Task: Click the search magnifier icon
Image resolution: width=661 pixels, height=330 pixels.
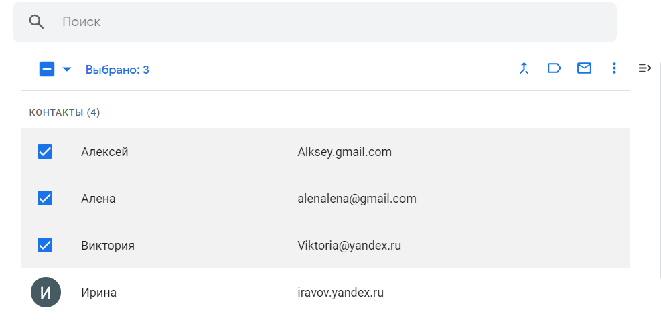Action: tap(37, 22)
